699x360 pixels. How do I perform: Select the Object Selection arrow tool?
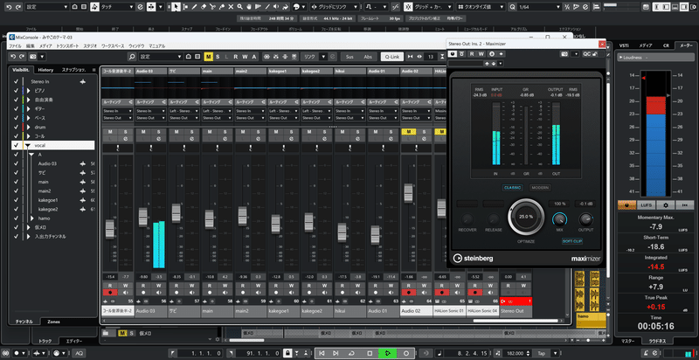(x=176, y=7)
